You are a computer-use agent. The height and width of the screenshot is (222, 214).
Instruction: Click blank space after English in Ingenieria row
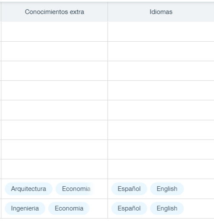199,208
